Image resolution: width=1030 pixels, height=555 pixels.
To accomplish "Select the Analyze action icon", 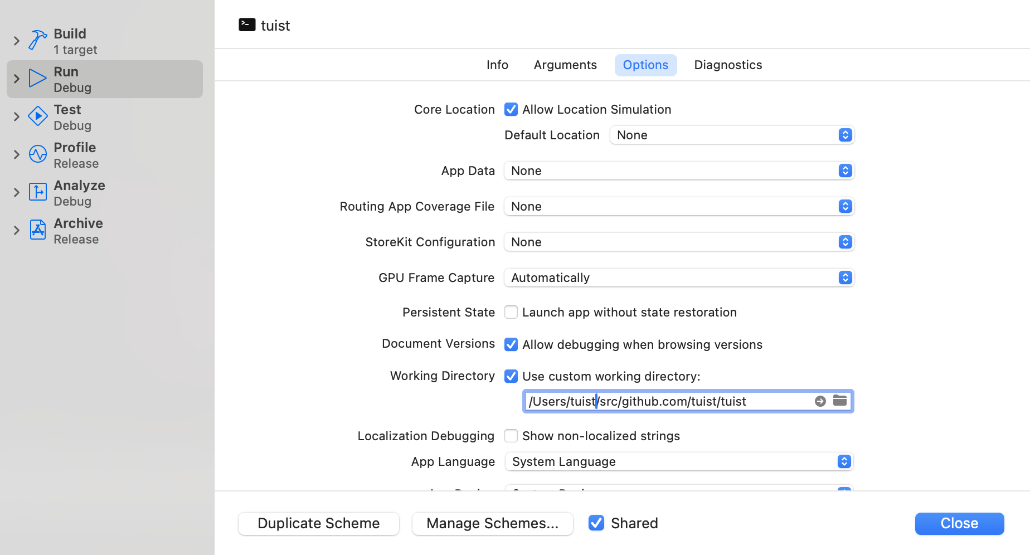I will (x=37, y=192).
